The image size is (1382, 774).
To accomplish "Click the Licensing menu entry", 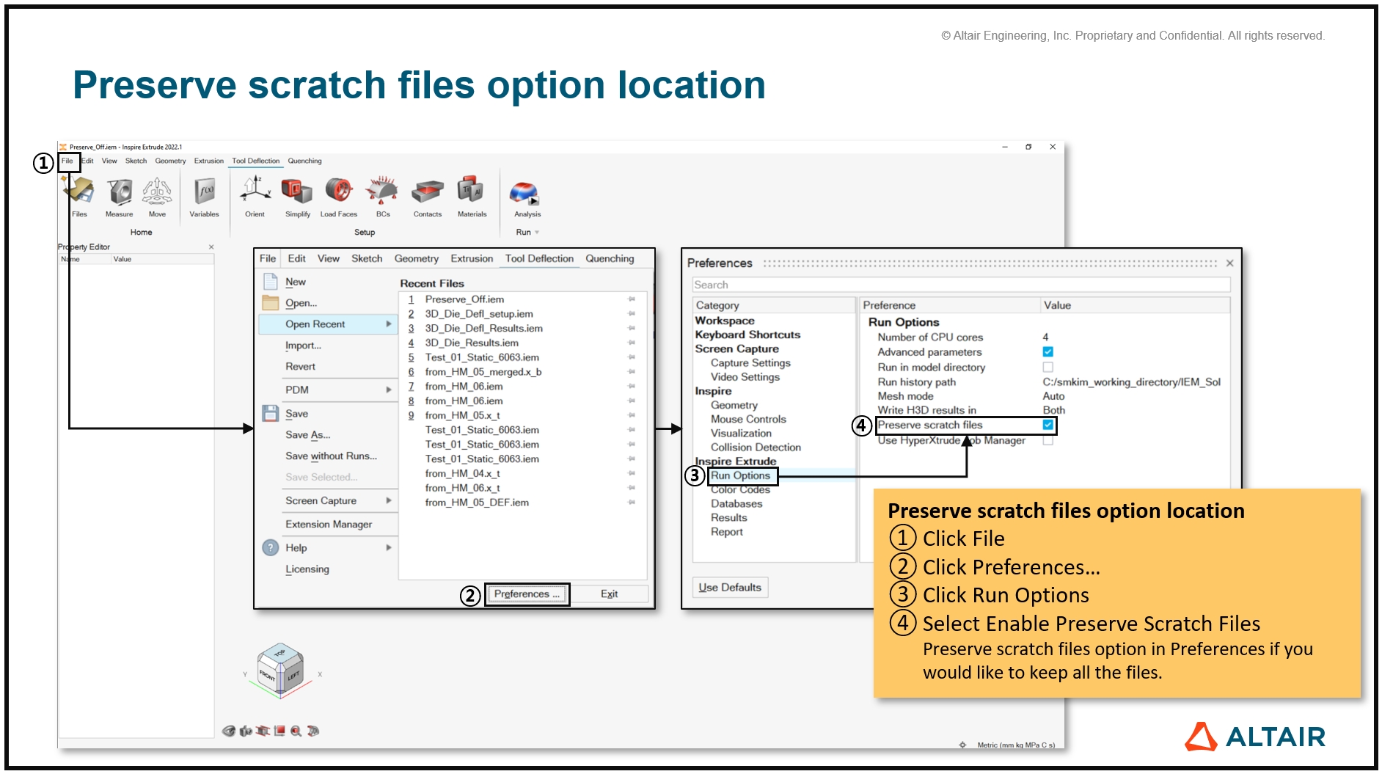I will (x=307, y=569).
